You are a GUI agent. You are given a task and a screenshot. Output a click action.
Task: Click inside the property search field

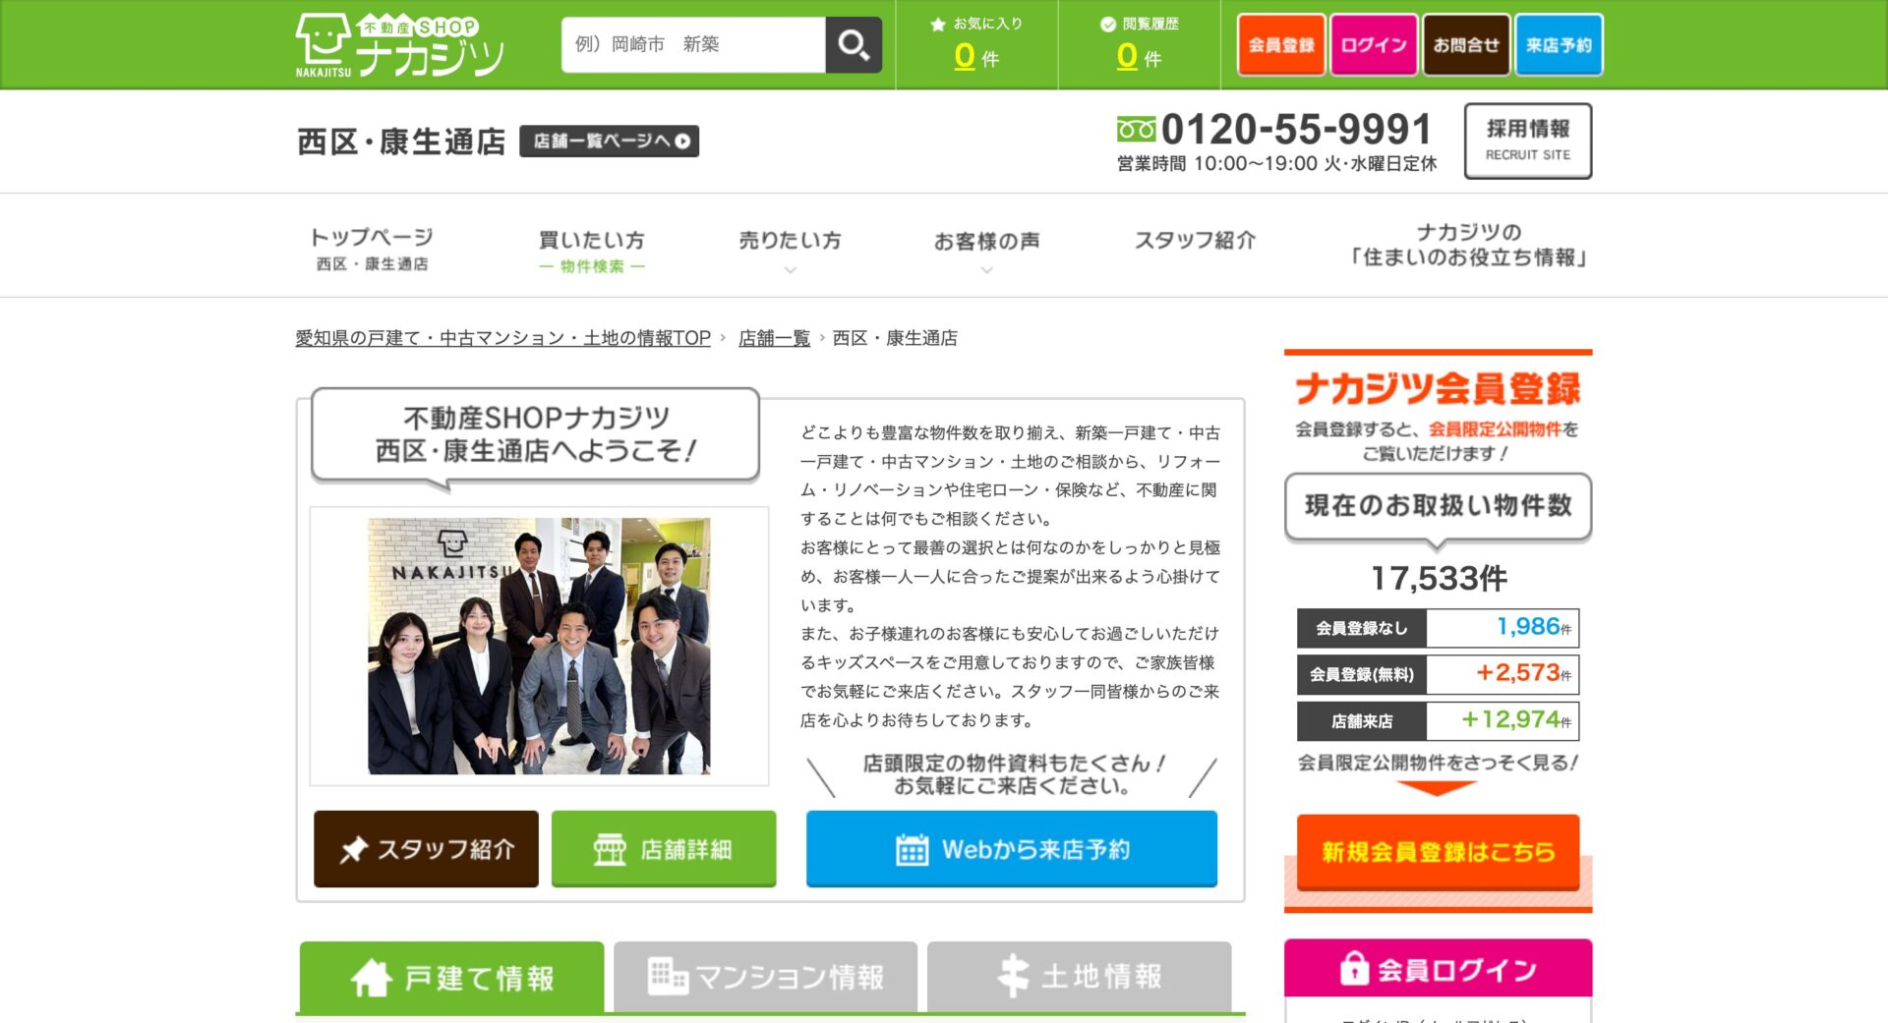tap(693, 45)
